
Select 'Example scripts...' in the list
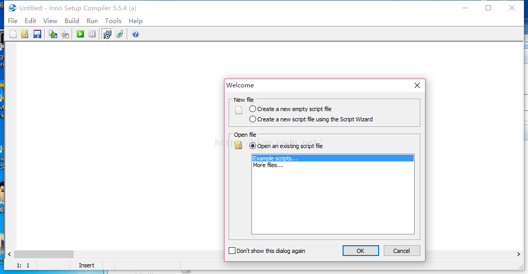(x=333, y=158)
